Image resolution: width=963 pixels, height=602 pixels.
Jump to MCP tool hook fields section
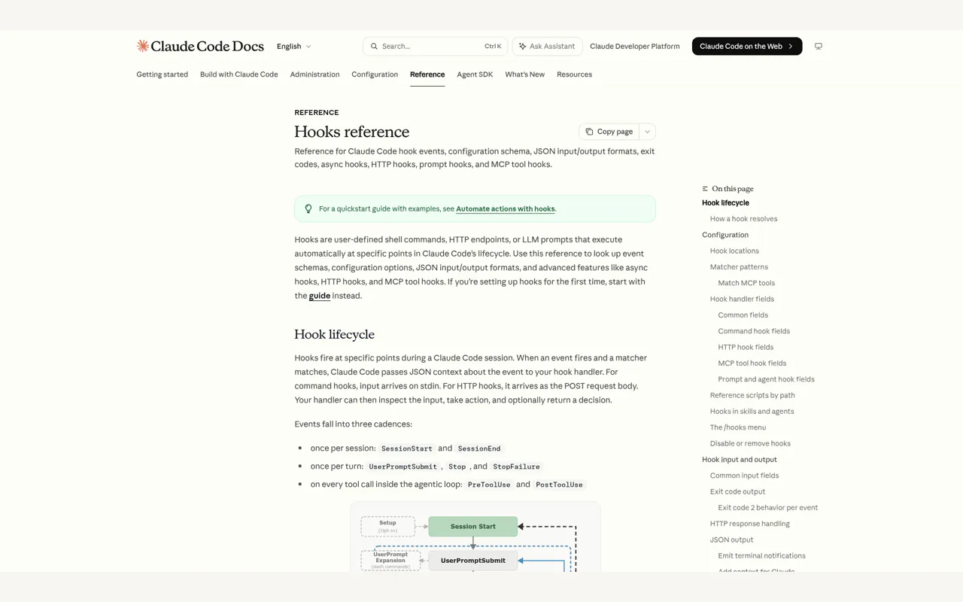[x=752, y=363]
